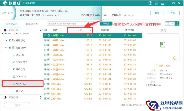This screenshot has width=184, height=111.
Task: Check the TXT (2) checkbox
Action: pyautogui.click(x=14, y=91)
